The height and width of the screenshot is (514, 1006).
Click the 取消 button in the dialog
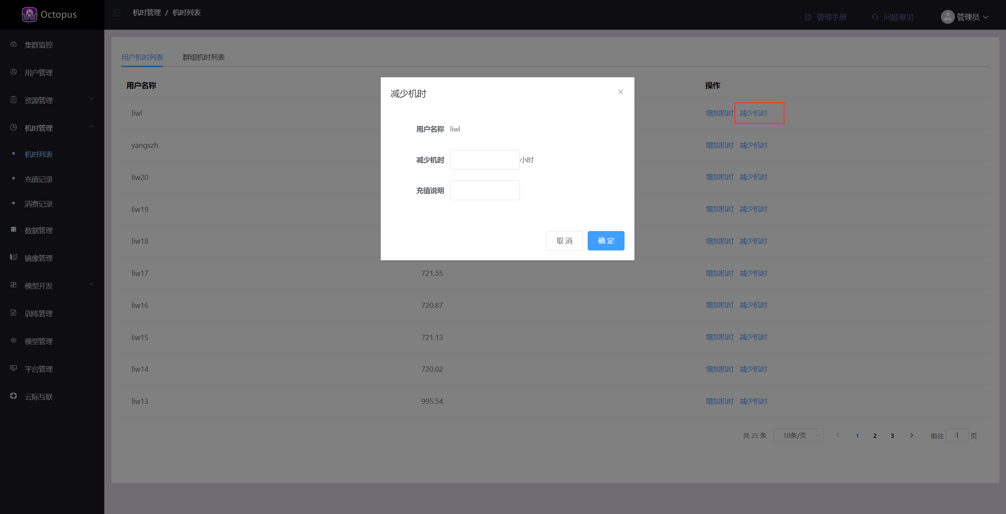(x=564, y=241)
